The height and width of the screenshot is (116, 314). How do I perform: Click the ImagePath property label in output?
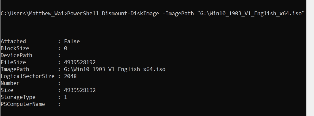pyautogui.click(x=15, y=69)
